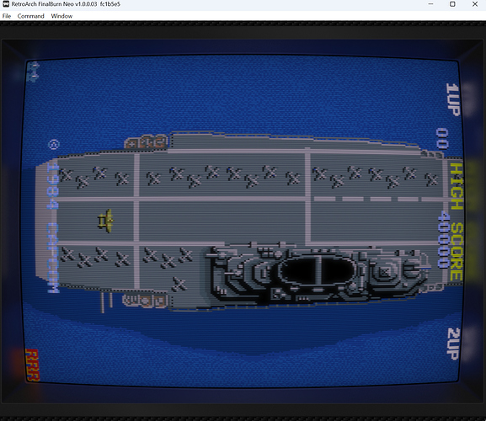Click the 1UP player label
This screenshot has width=486, height=421.
(x=453, y=99)
